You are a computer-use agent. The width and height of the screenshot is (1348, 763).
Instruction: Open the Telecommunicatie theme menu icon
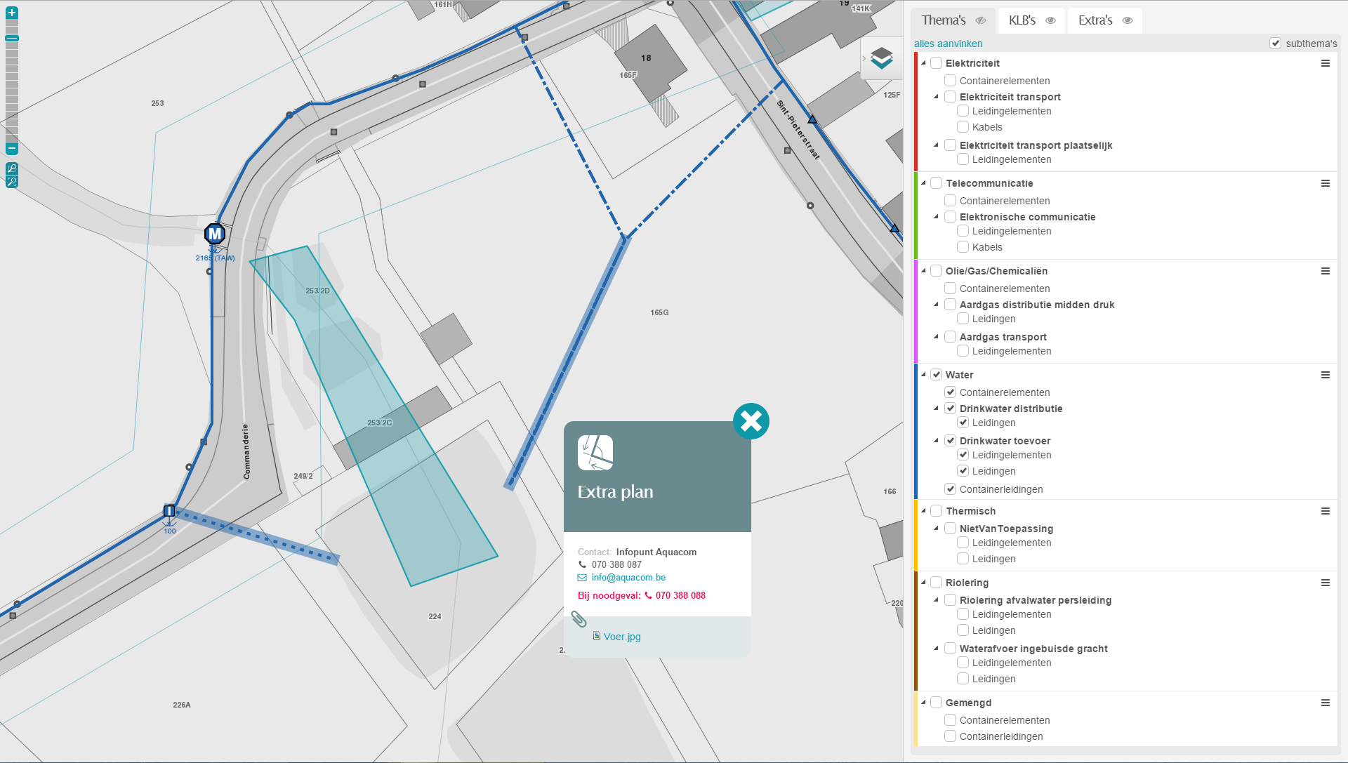(x=1326, y=183)
